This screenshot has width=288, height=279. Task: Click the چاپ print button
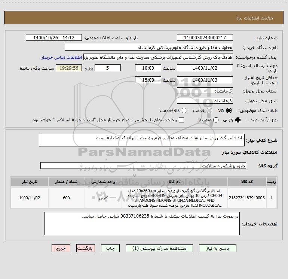click(x=110, y=248)
